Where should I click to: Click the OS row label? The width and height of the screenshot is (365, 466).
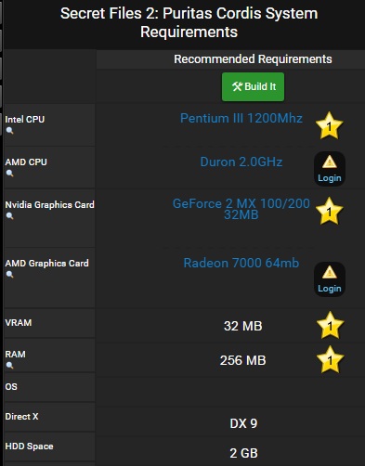click(x=11, y=386)
